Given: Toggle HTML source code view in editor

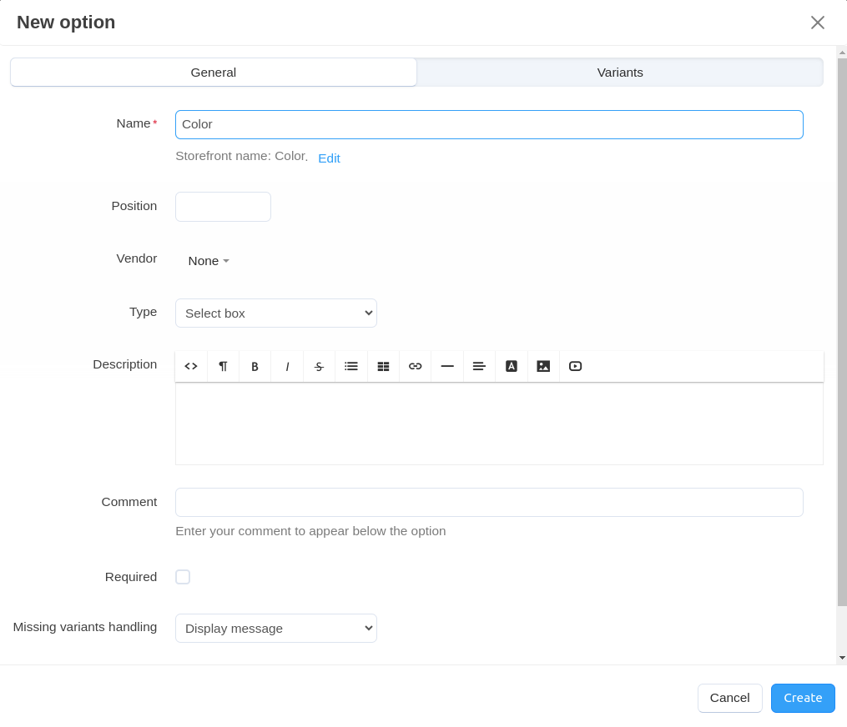Looking at the screenshot, I should click(191, 367).
